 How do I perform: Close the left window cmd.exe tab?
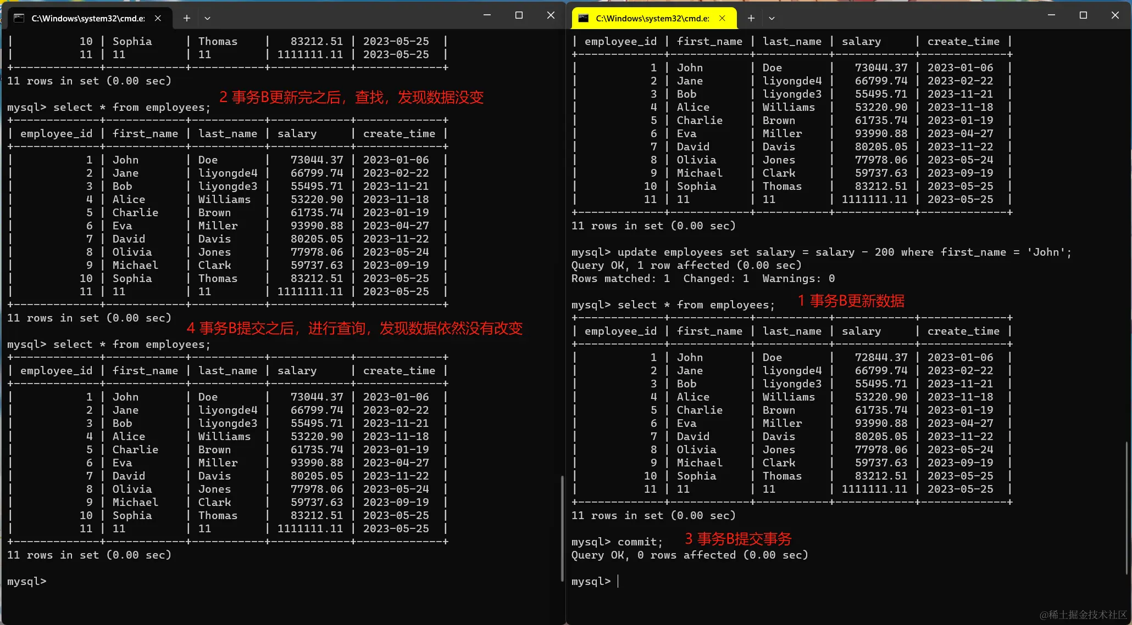[158, 18]
